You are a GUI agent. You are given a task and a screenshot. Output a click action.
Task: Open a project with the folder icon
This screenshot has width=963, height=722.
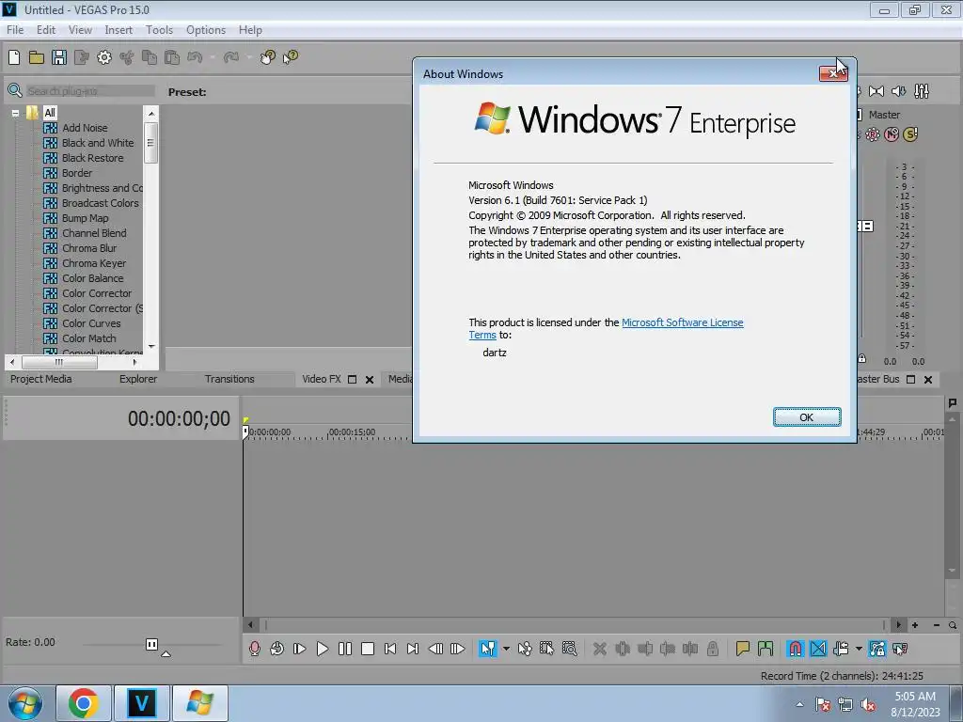coord(37,57)
